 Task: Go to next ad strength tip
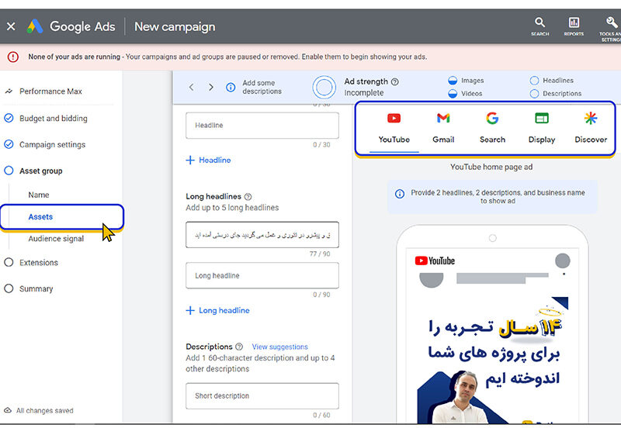tap(211, 87)
